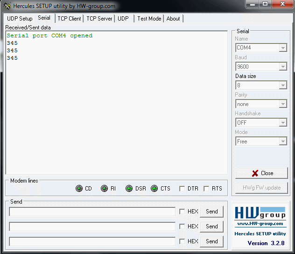Open the TCP Server tab
295x254 pixels.
[99, 19]
